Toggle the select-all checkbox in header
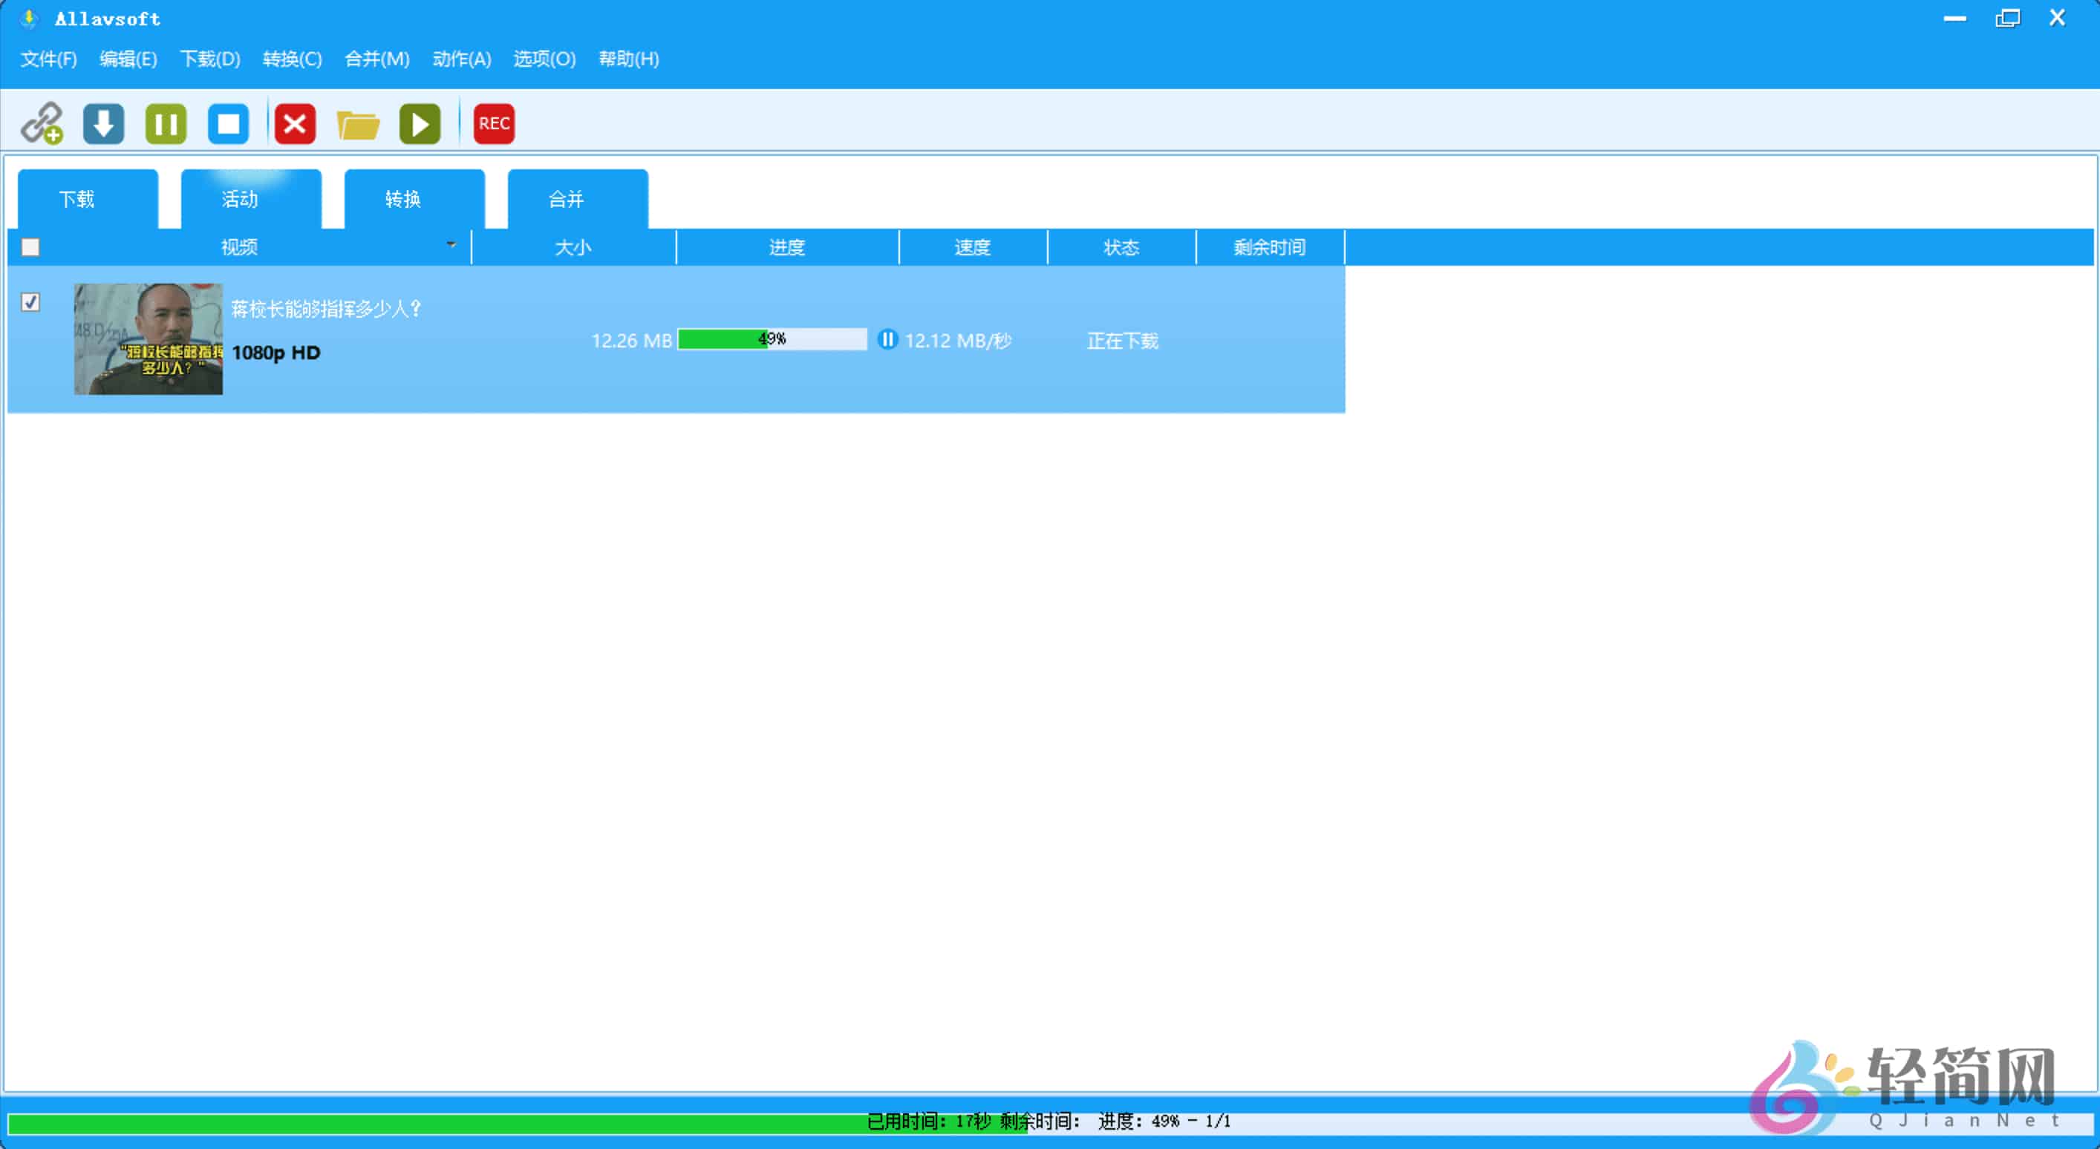The image size is (2100, 1149). pos(30,247)
